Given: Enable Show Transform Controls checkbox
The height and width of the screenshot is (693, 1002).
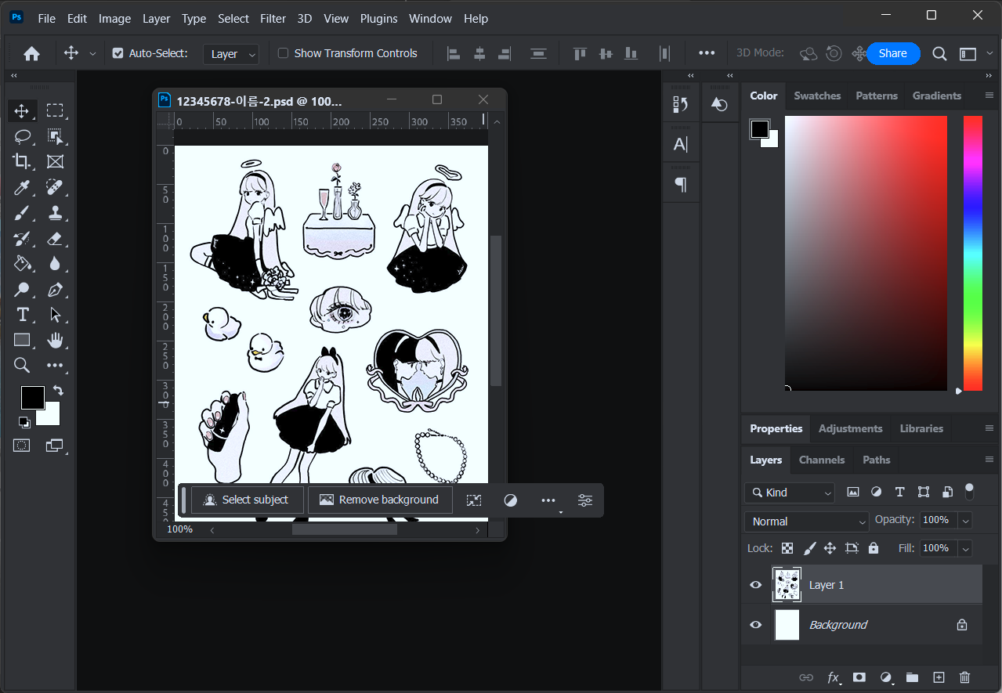Looking at the screenshot, I should (x=284, y=53).
